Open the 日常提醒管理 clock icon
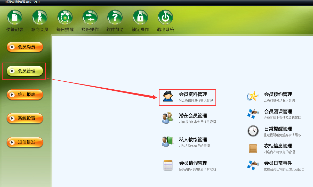Image resolution: width=313 pixels, height=187 pixels. click(x=253, y=131)
